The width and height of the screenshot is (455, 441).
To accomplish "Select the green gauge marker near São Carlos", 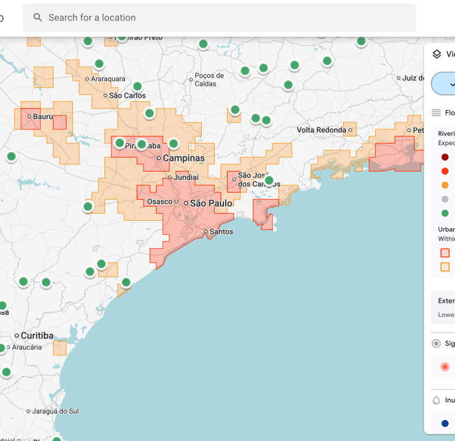I will pos(137,86).
